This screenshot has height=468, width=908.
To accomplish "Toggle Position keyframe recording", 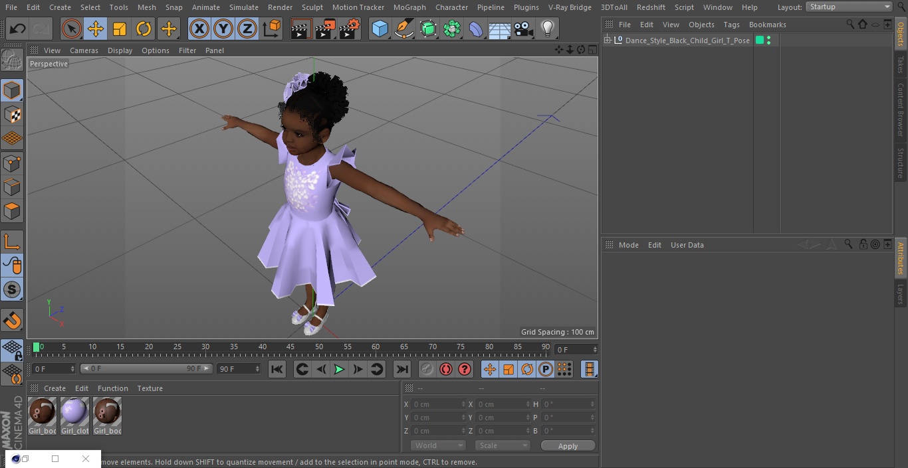I will pyautogui.click(x=490, y=369).
